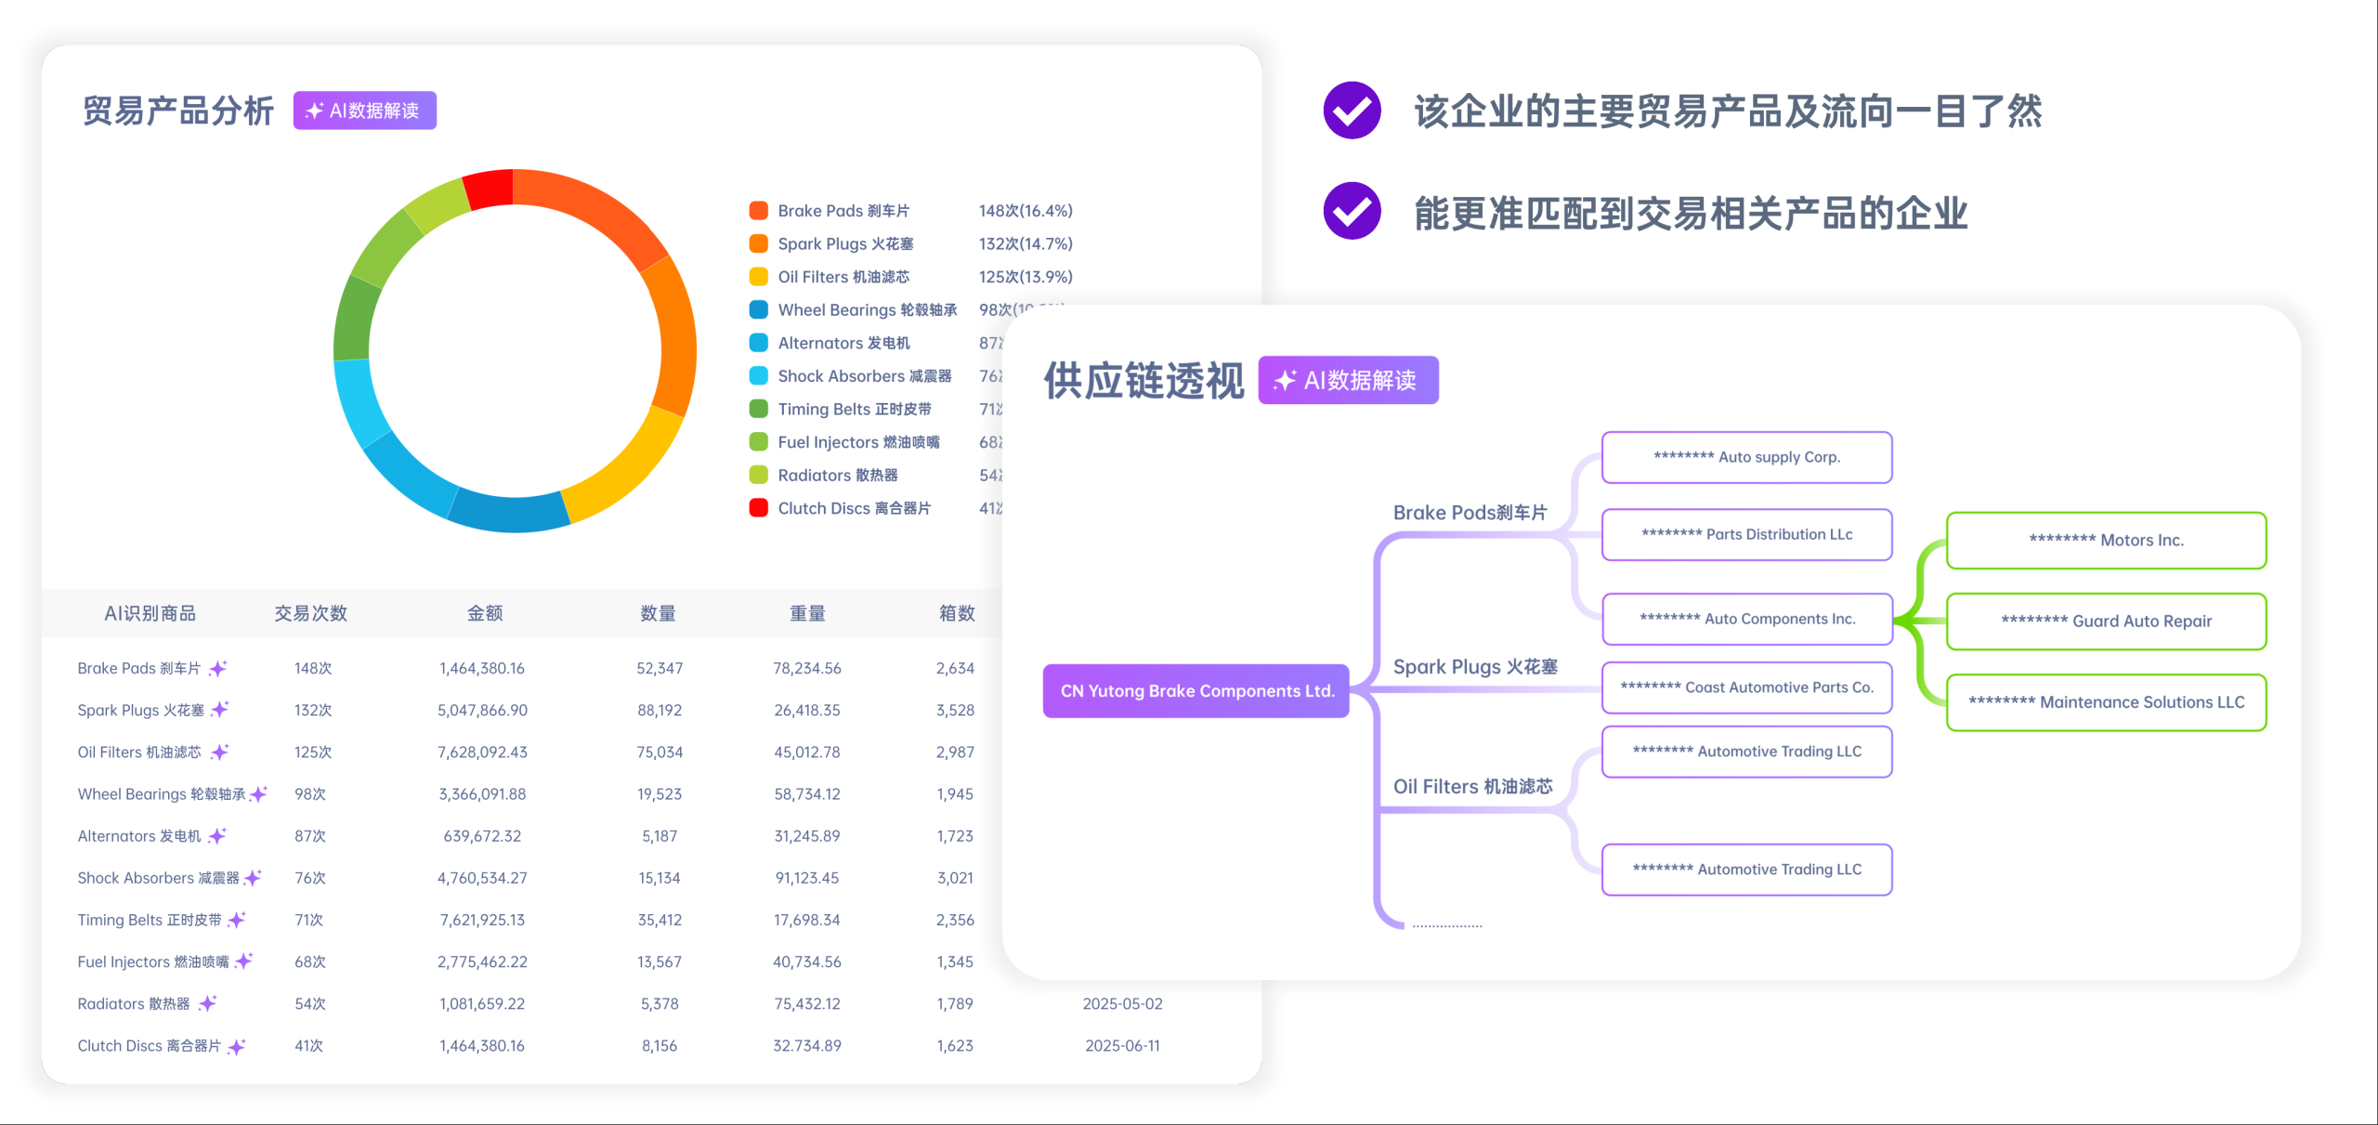Click legend value 148次(16.4%)
This screenshot has width=2378, height=1125.
(x=1026, y=211)
